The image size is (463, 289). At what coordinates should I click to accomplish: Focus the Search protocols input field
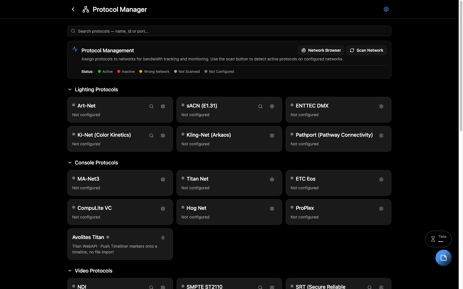pos(229,31)
